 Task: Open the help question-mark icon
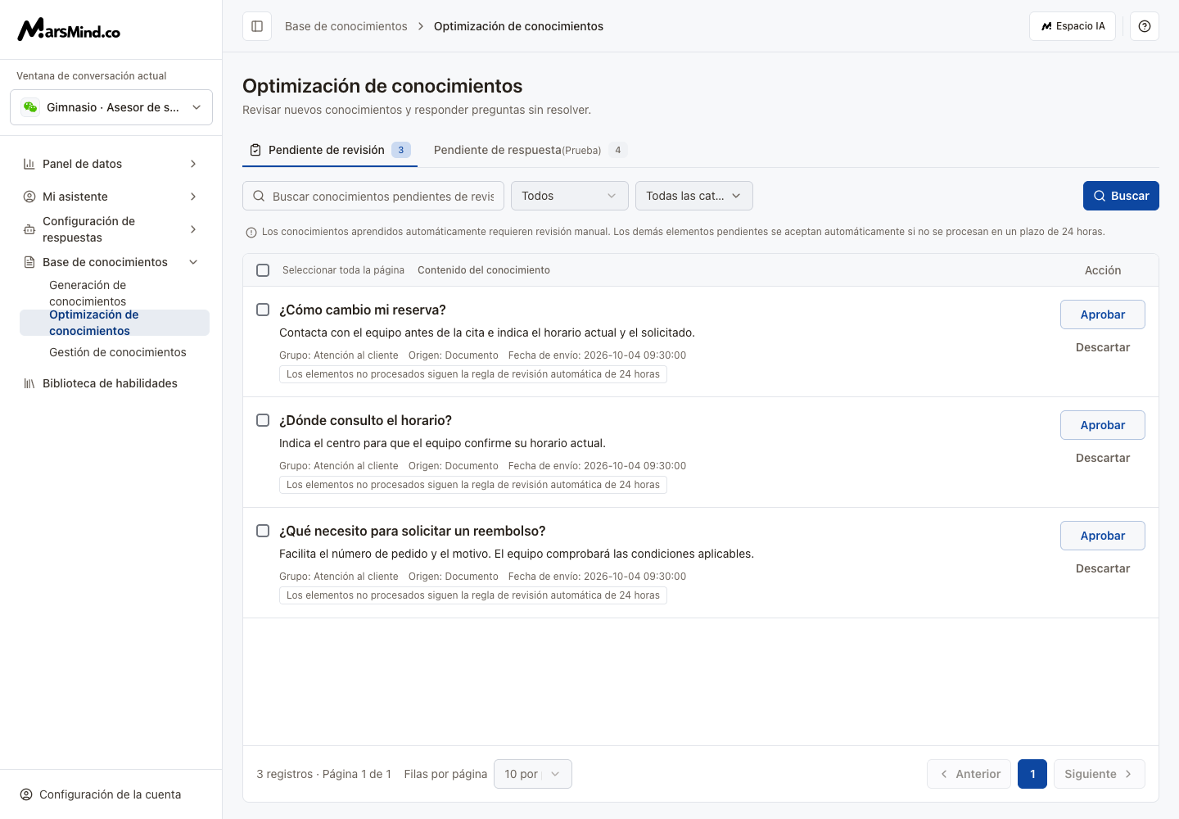pyautogui.click(x=1145, y=26)
